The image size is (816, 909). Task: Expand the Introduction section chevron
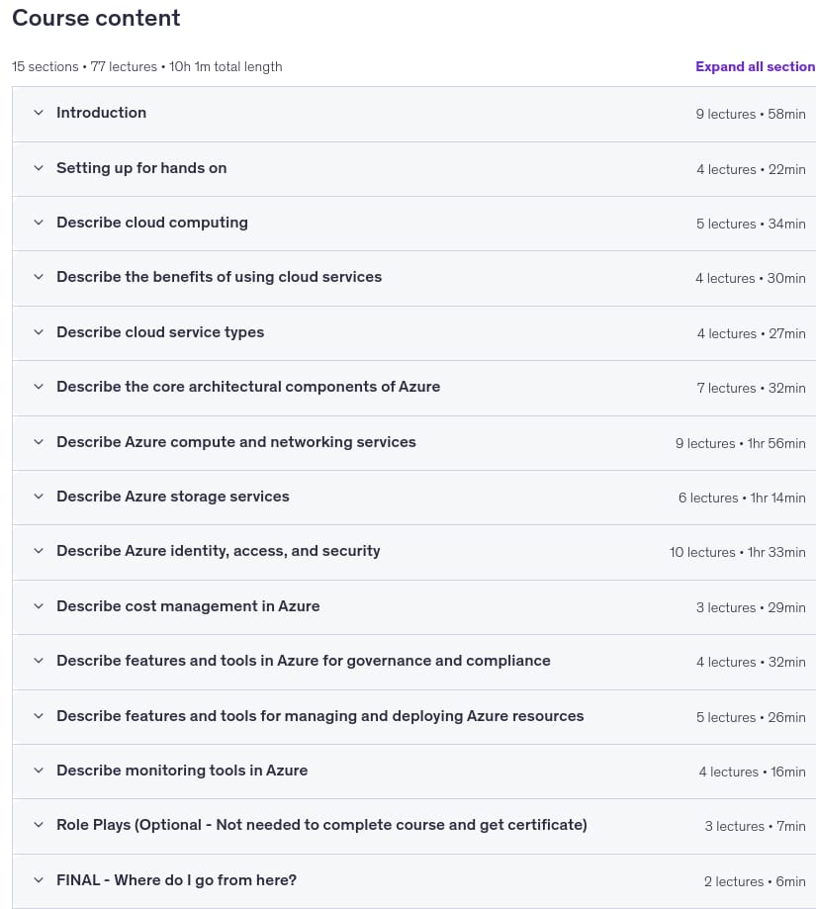pyautogui.click(x=39, y=113)
